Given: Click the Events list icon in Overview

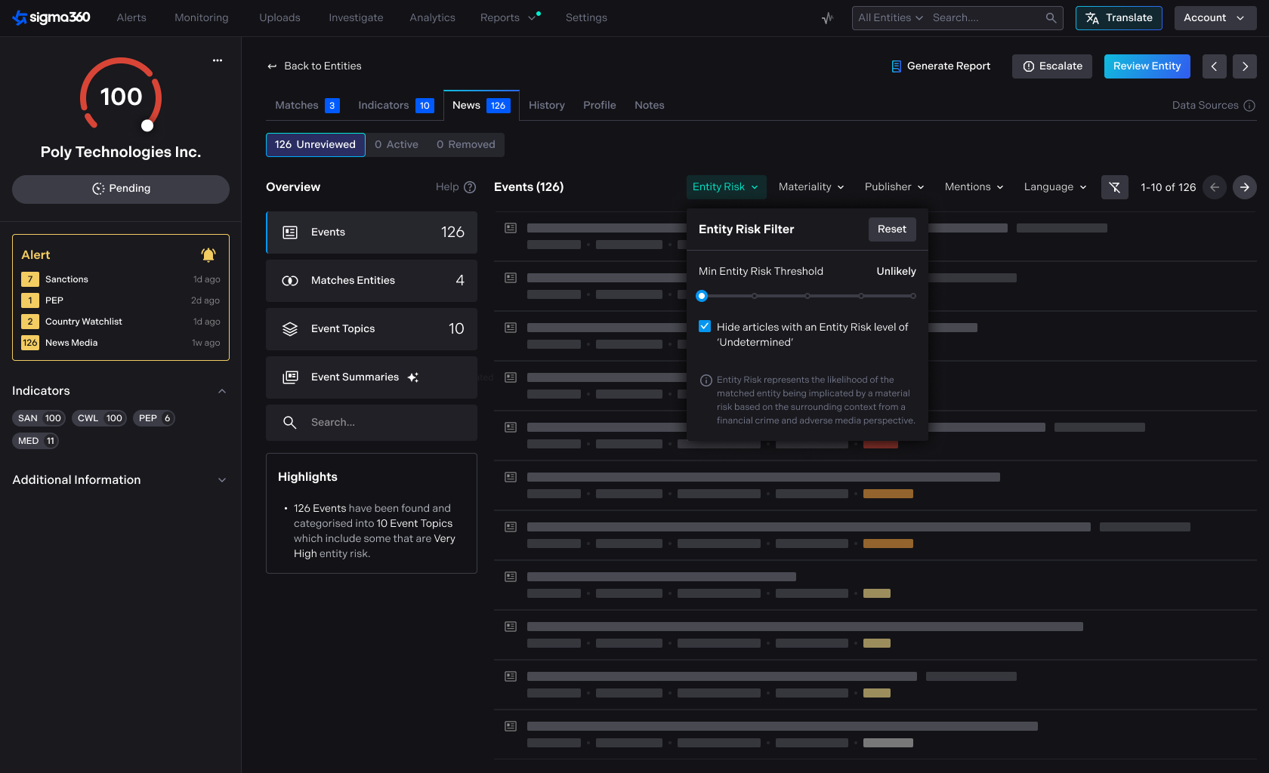Looking at the screenshot, I should (290, 233).
